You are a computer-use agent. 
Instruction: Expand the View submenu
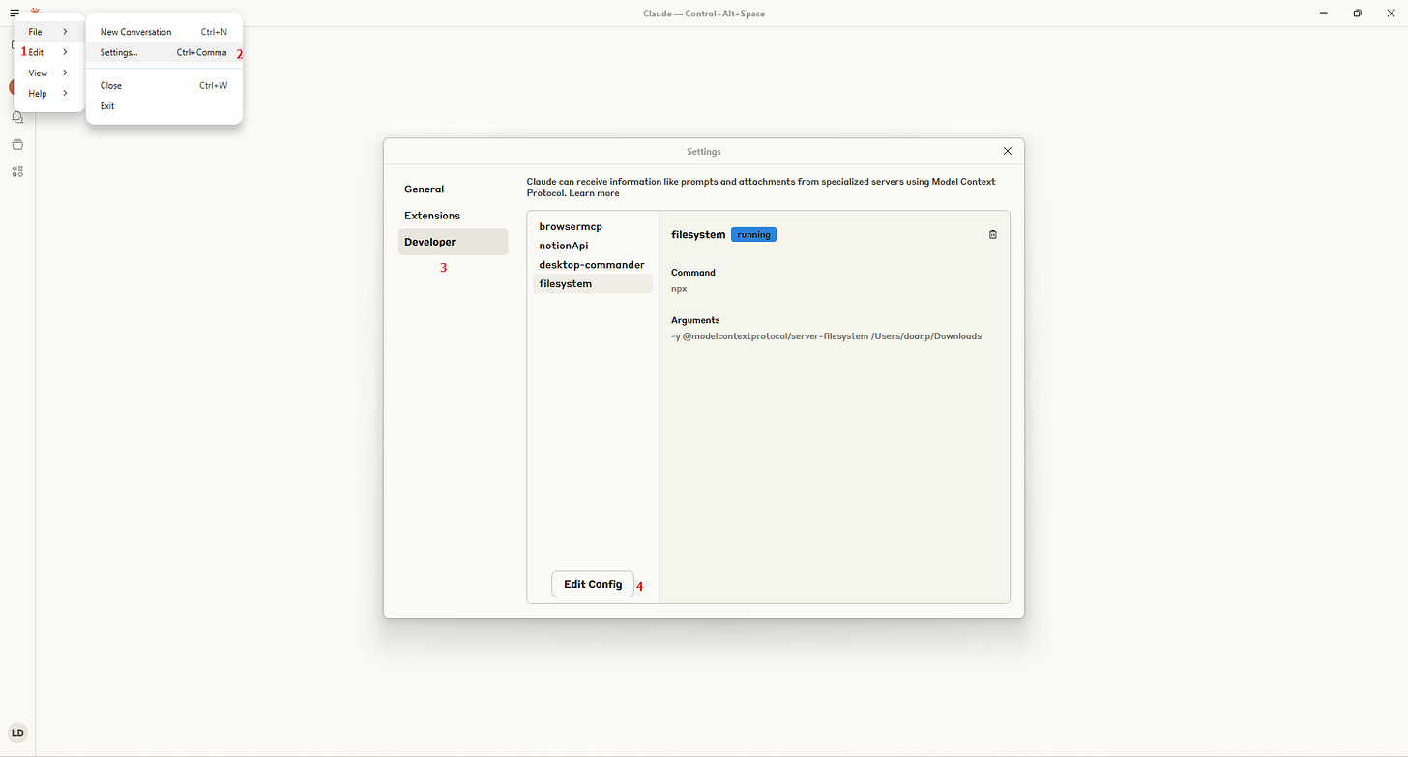pos(48,73)
